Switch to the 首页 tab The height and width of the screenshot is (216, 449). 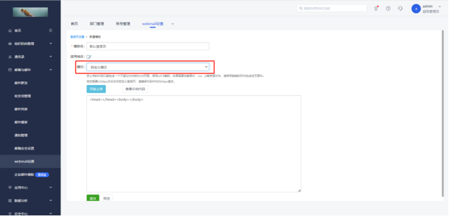pos(74,24)
